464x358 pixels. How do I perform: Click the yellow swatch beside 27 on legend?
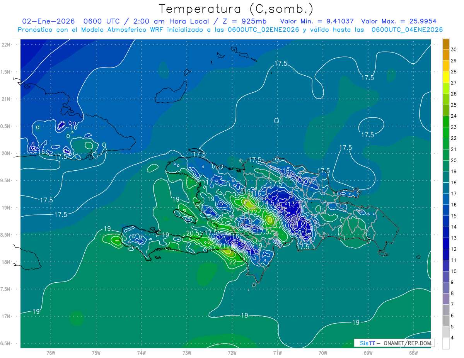tap(446, 83)
